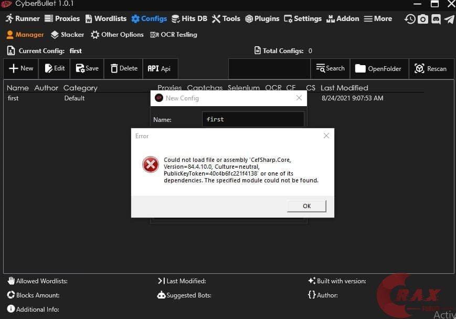
Task: Open the Tools tab
Action: coord(226,18)
